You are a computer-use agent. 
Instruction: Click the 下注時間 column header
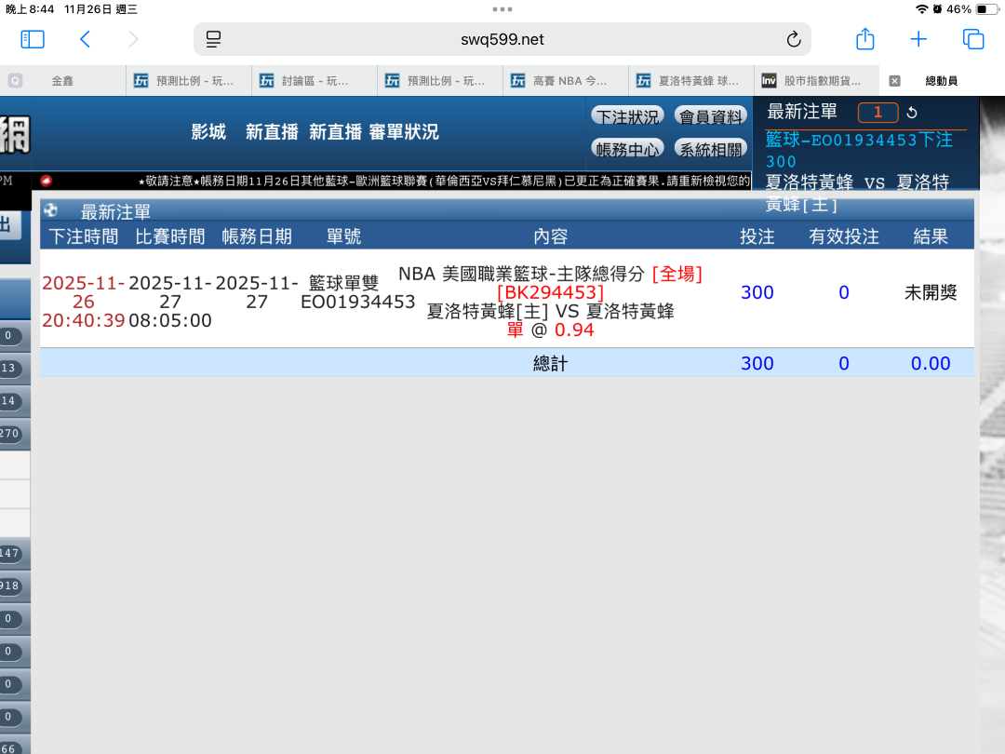84,236
